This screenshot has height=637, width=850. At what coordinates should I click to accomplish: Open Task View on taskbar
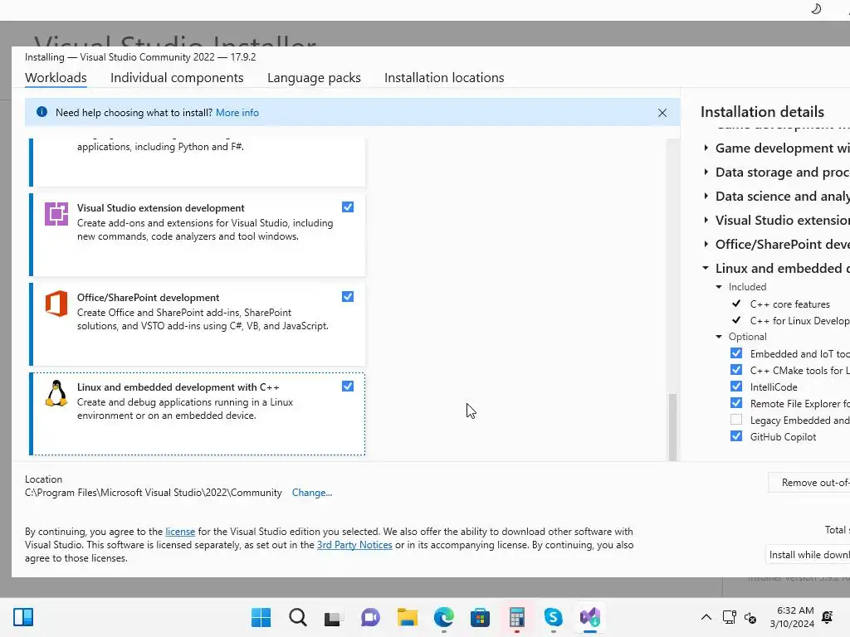click(334, 617)
